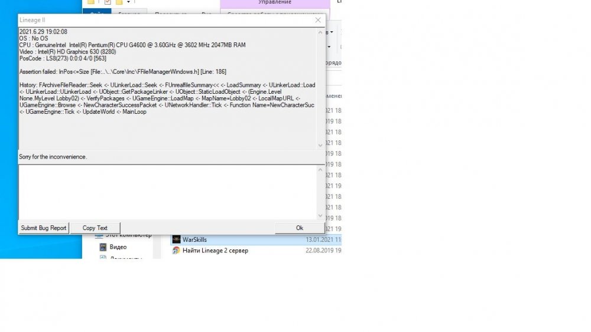Close the Lineage II error dialog
591x332 pixels.
pyautogui.click(x=318, y=20)
